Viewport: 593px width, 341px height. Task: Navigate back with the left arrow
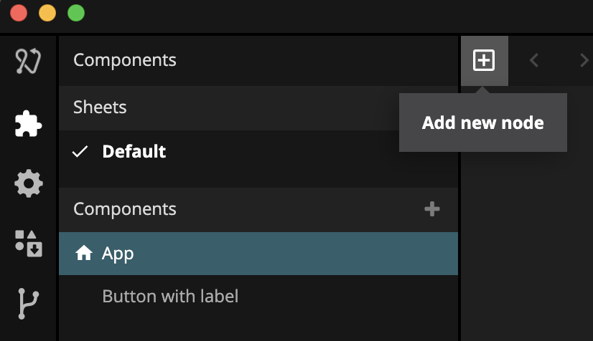point(534,61)
